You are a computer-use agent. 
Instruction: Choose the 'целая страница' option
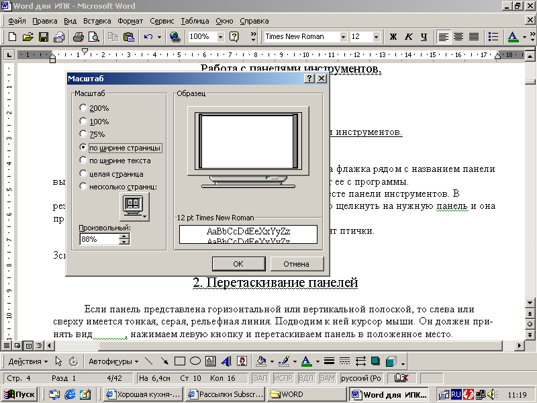[x=83, y=173]
